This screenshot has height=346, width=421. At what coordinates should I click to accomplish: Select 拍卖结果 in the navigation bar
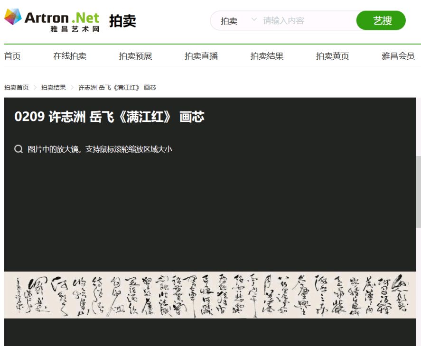267,56
